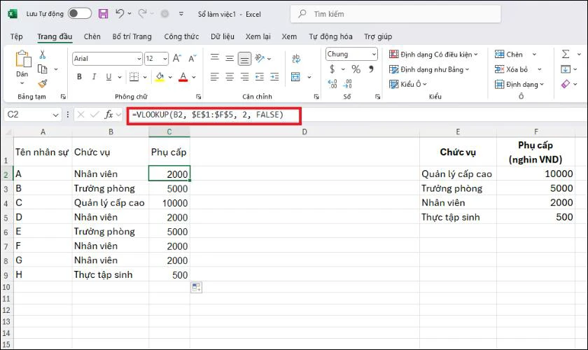588x350 pixels.
Task: Click the Merge and Center icon
Action: [x=296, y=77]
